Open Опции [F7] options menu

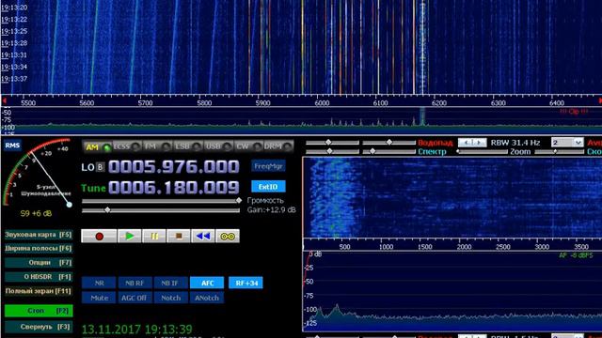click(x=39, y=263)
